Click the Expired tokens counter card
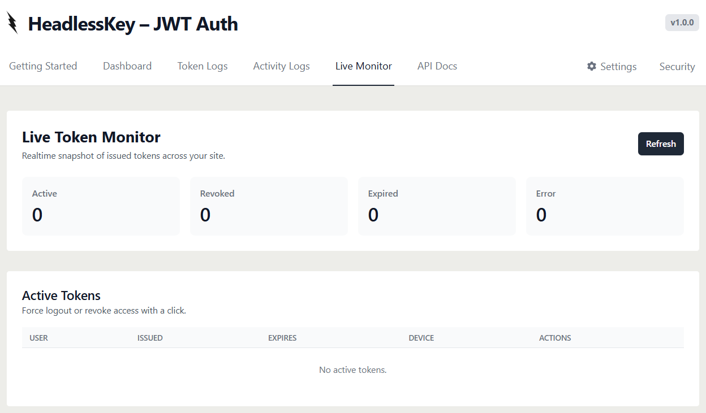 click(437, 206)
